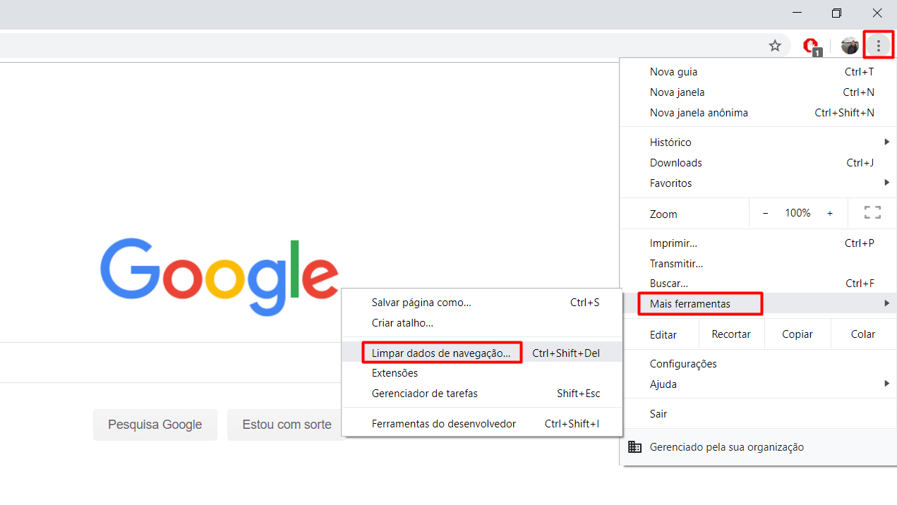Click the Estou com sorte button
897x505 pixels.
[x=287, y=425]
